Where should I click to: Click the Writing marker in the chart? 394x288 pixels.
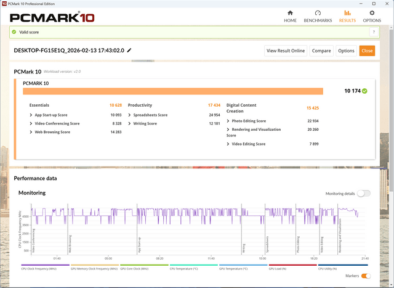coord(244,248)
